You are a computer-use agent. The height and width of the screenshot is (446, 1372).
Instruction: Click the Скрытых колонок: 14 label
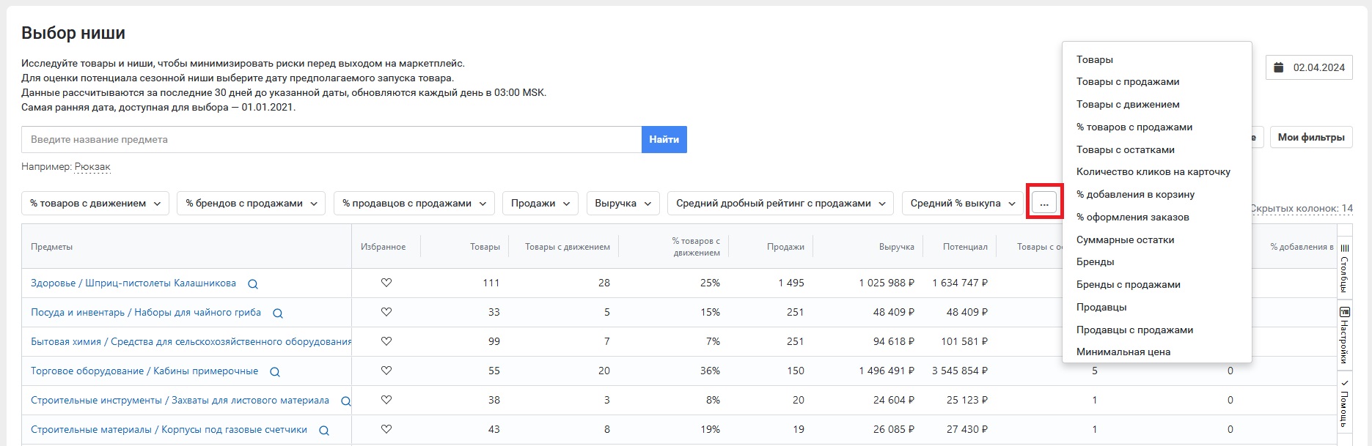coord(1302,209)
